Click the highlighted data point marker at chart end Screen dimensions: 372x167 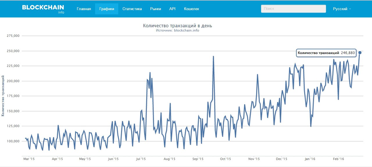[360, 53]
